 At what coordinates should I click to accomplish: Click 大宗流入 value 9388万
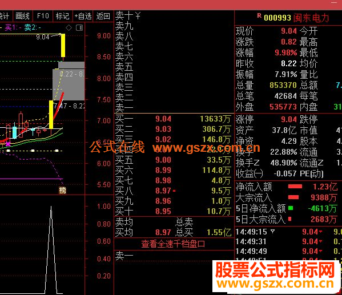click(x=324, y=197)
